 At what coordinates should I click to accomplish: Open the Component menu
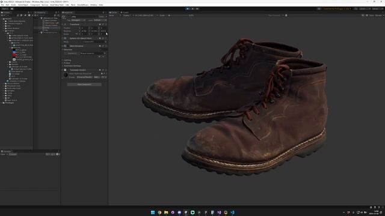(35, 5)
